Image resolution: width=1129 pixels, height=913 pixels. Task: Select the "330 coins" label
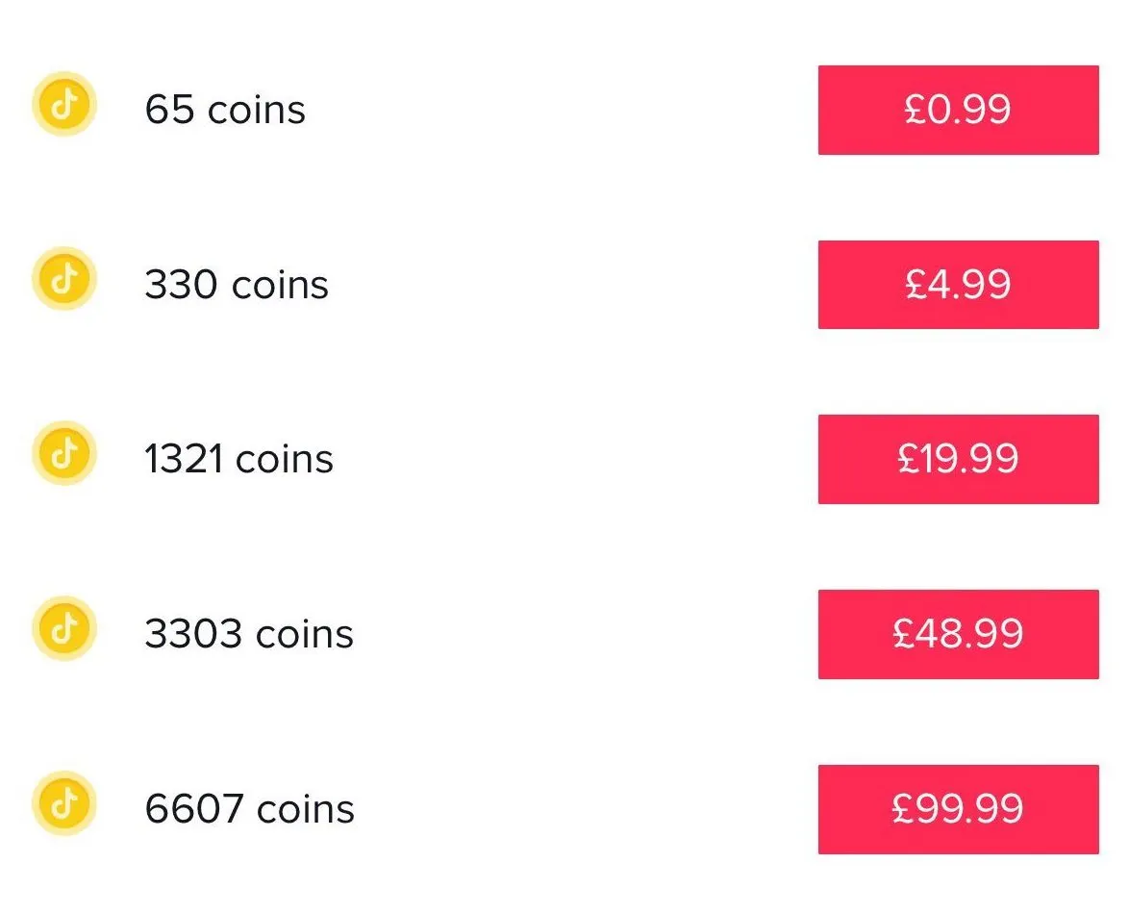point(237,285)
